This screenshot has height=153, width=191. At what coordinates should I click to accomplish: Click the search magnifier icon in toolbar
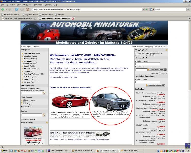[188, 9]
